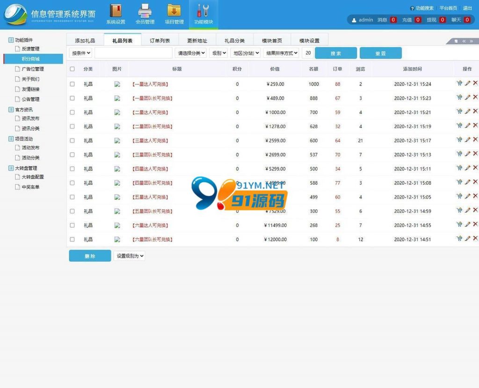Click the cart icon for 四星团队长可兑换 row
This screenshot has height=388, width=479.
459,182
